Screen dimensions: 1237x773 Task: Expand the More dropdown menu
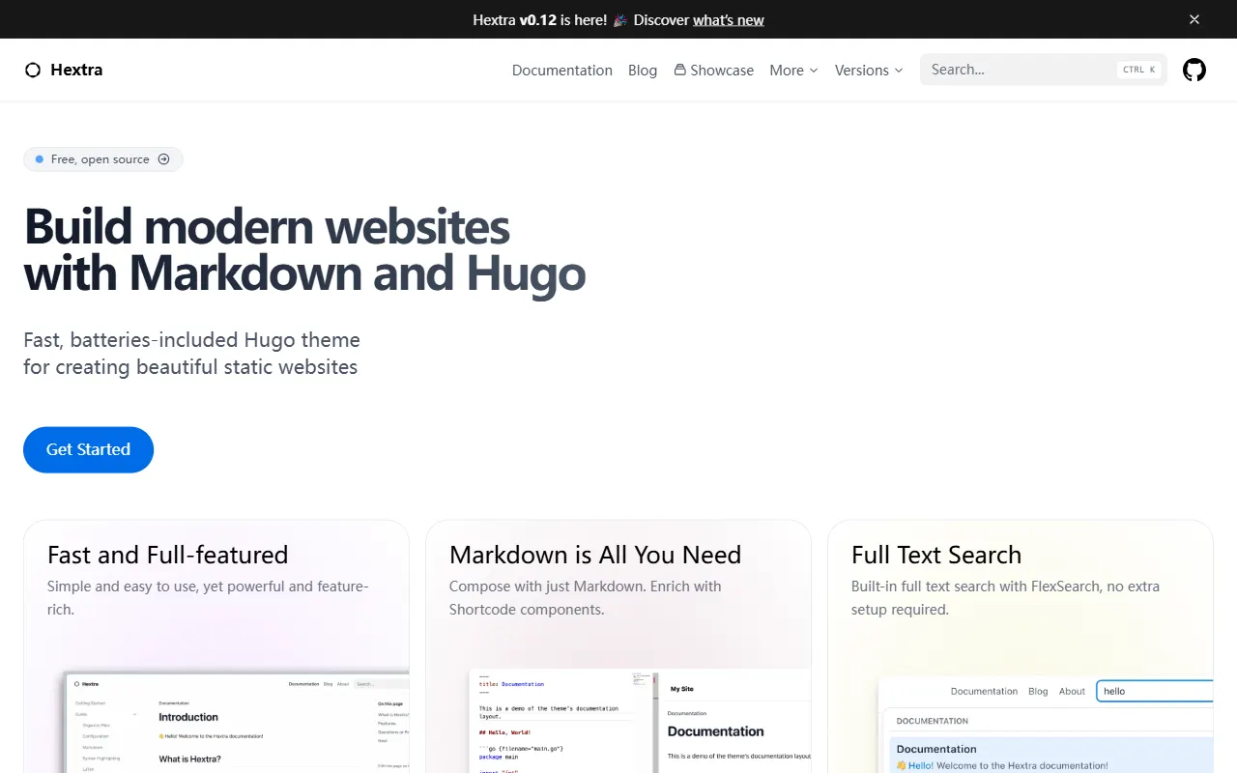[793, 70]
